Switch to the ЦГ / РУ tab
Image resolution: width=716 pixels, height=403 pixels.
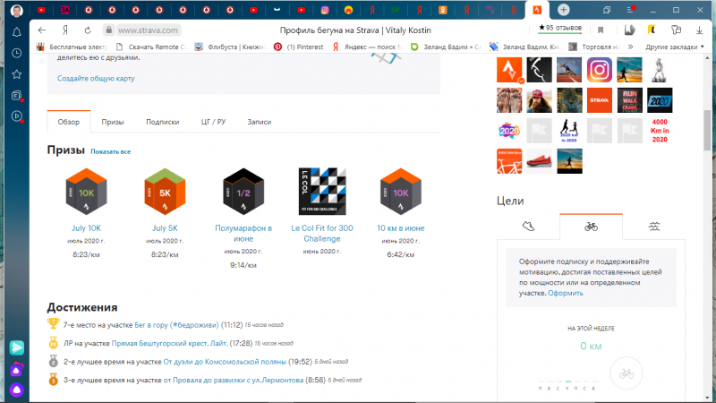click(x=213, y=122)
